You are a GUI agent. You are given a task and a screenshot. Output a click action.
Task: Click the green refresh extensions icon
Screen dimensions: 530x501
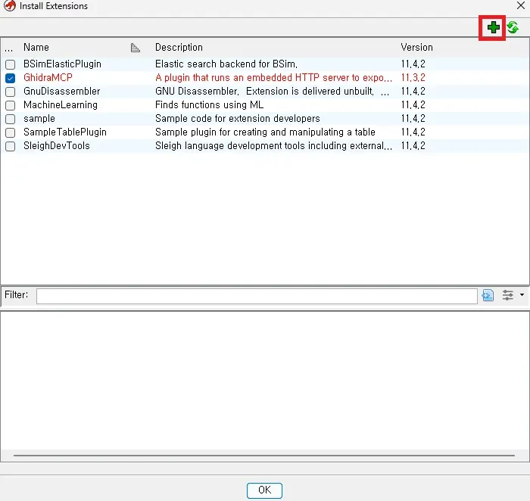point(513,28)
